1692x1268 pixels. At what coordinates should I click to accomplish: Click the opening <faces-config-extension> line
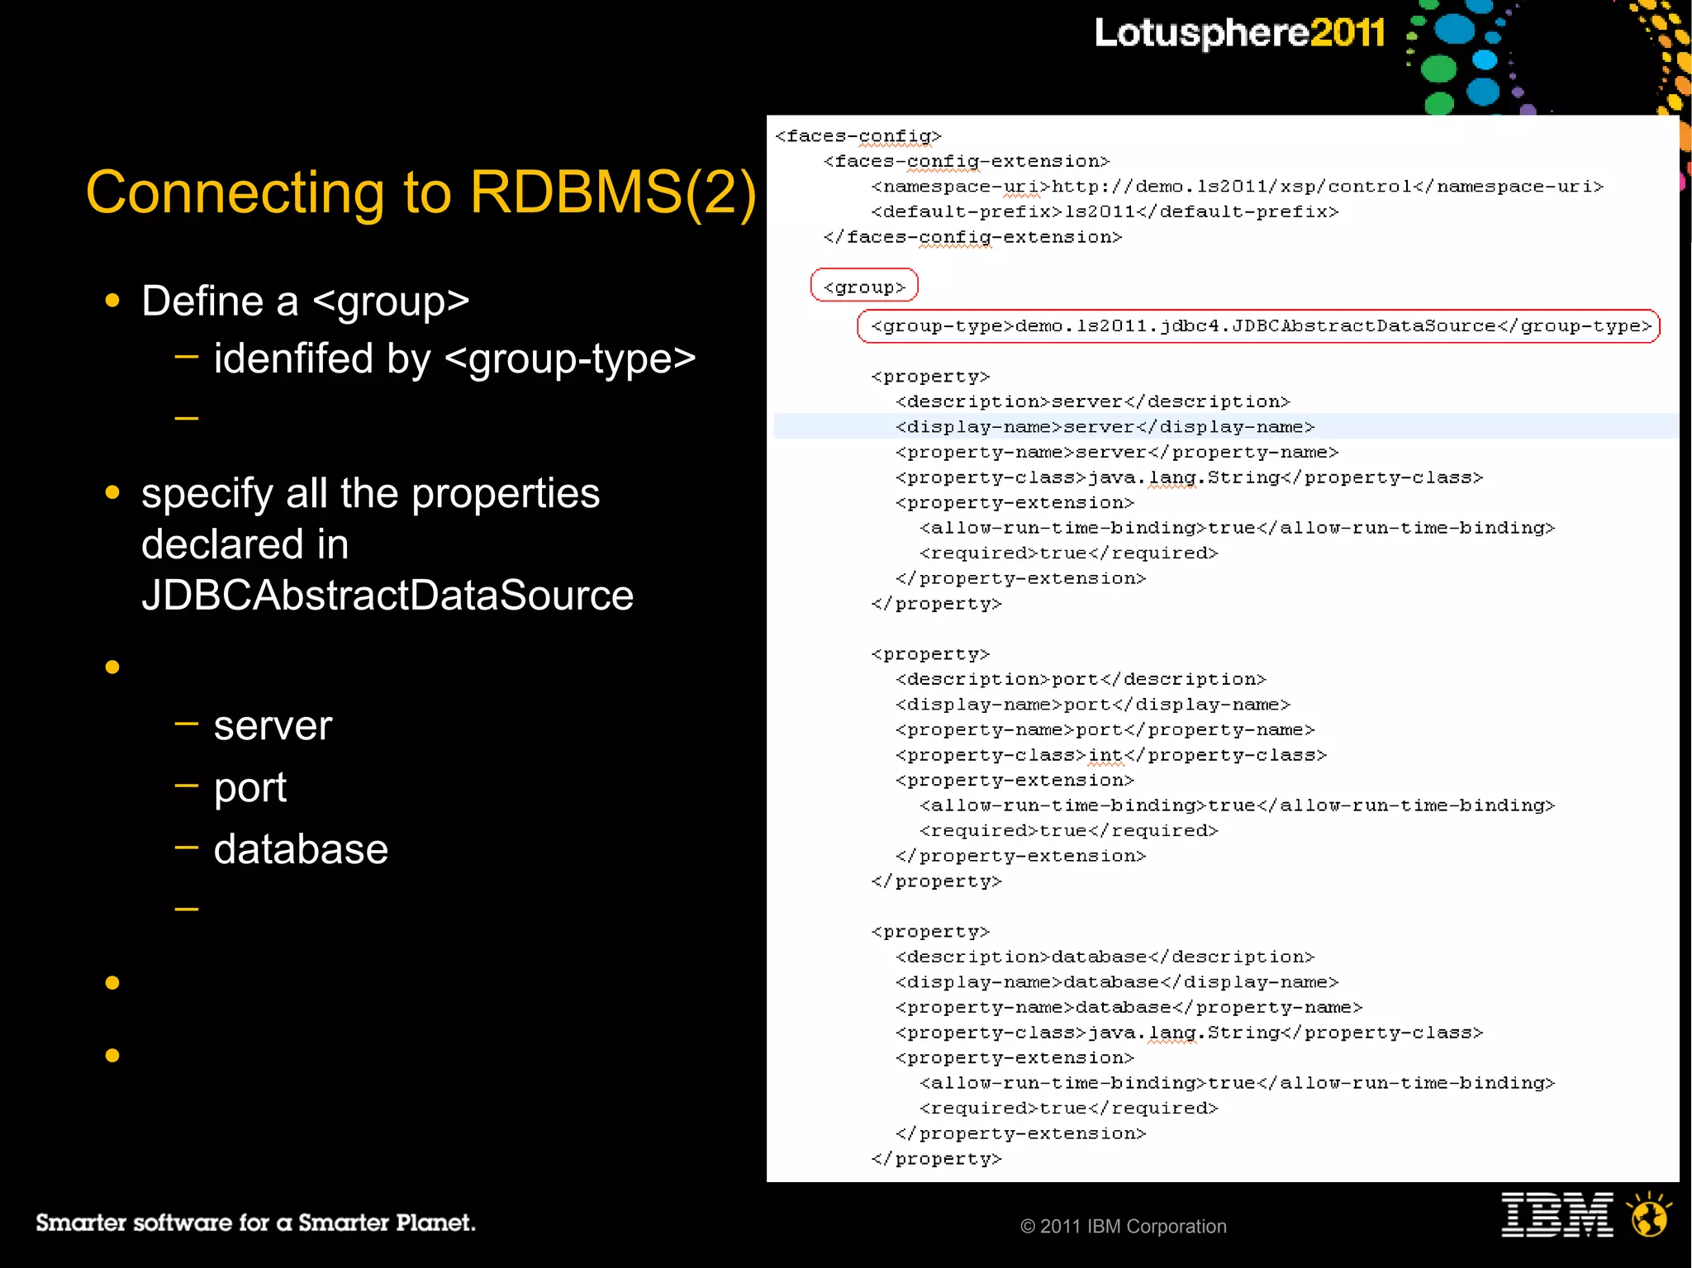click(x=967, y=161)
